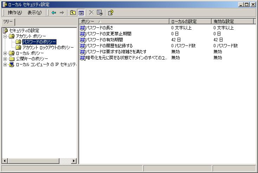
Task: Click the 公開キーのポリシー folder icon
Action: tap(12, 59)
